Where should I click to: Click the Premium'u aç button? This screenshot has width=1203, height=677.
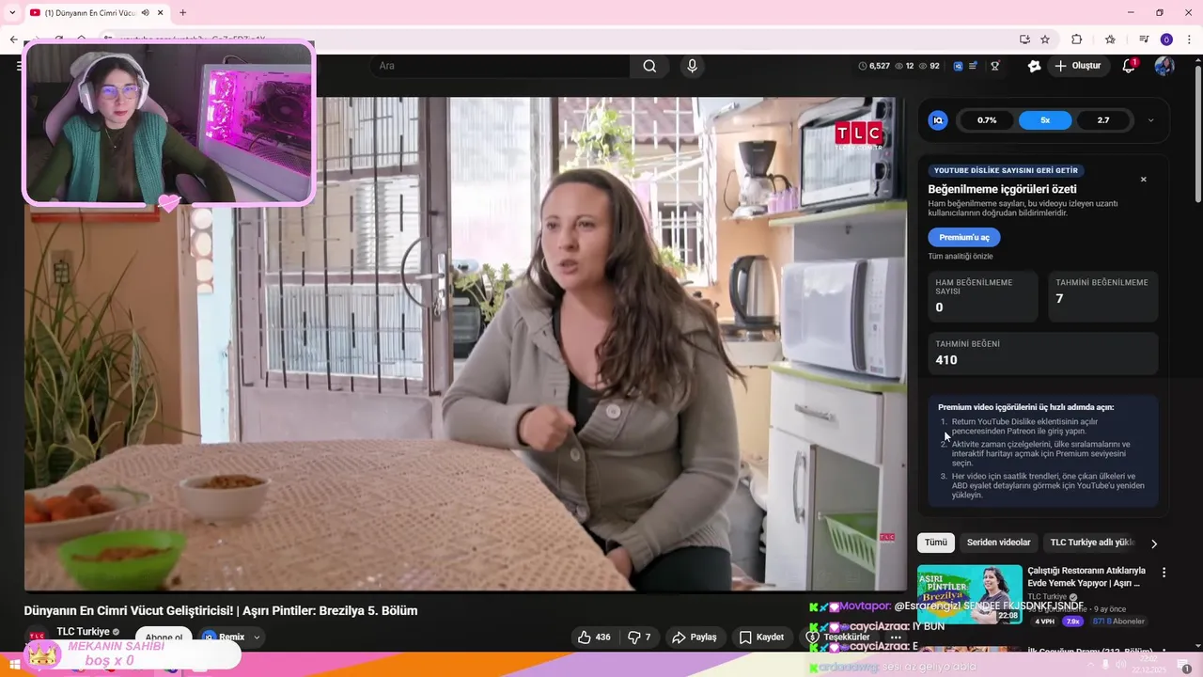click(963, 237)
